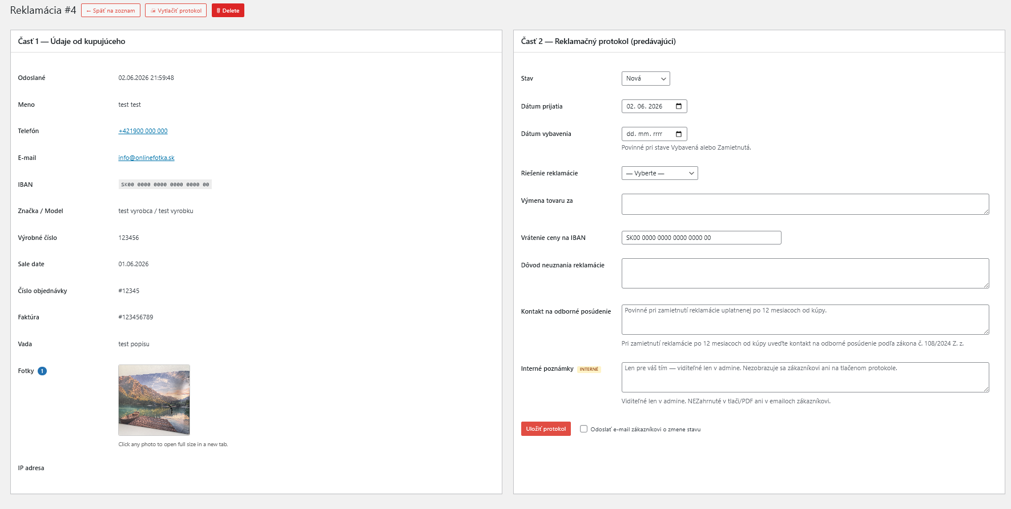Go back with Späť na zoznam button

pyautogui.click(x=111, y=10)
